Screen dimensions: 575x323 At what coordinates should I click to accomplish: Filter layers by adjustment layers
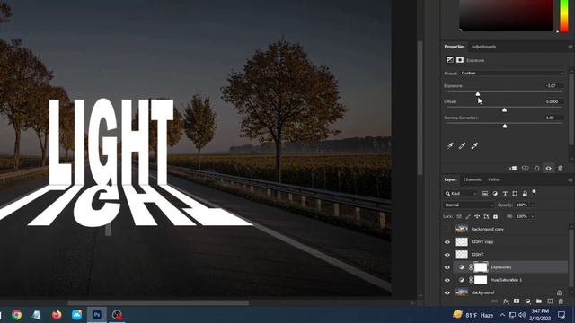point(495,194)
